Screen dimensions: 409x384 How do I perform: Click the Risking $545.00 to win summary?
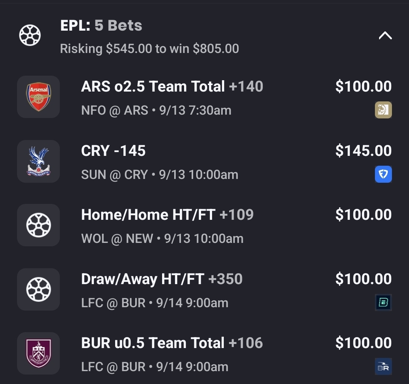point(149,49)
